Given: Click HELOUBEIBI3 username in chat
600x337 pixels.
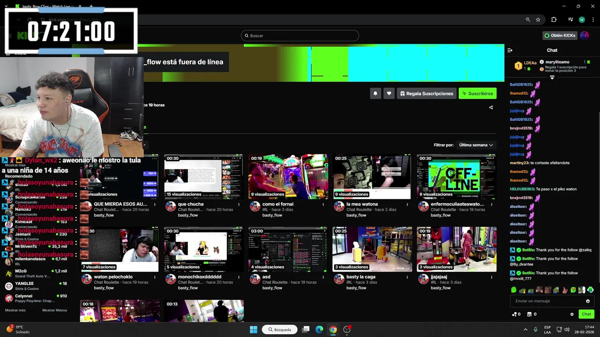Looking at the screenshot, I should 522,189.
